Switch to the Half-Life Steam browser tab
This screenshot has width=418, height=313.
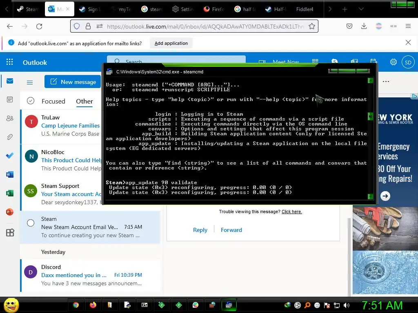[x=276, y=9]
